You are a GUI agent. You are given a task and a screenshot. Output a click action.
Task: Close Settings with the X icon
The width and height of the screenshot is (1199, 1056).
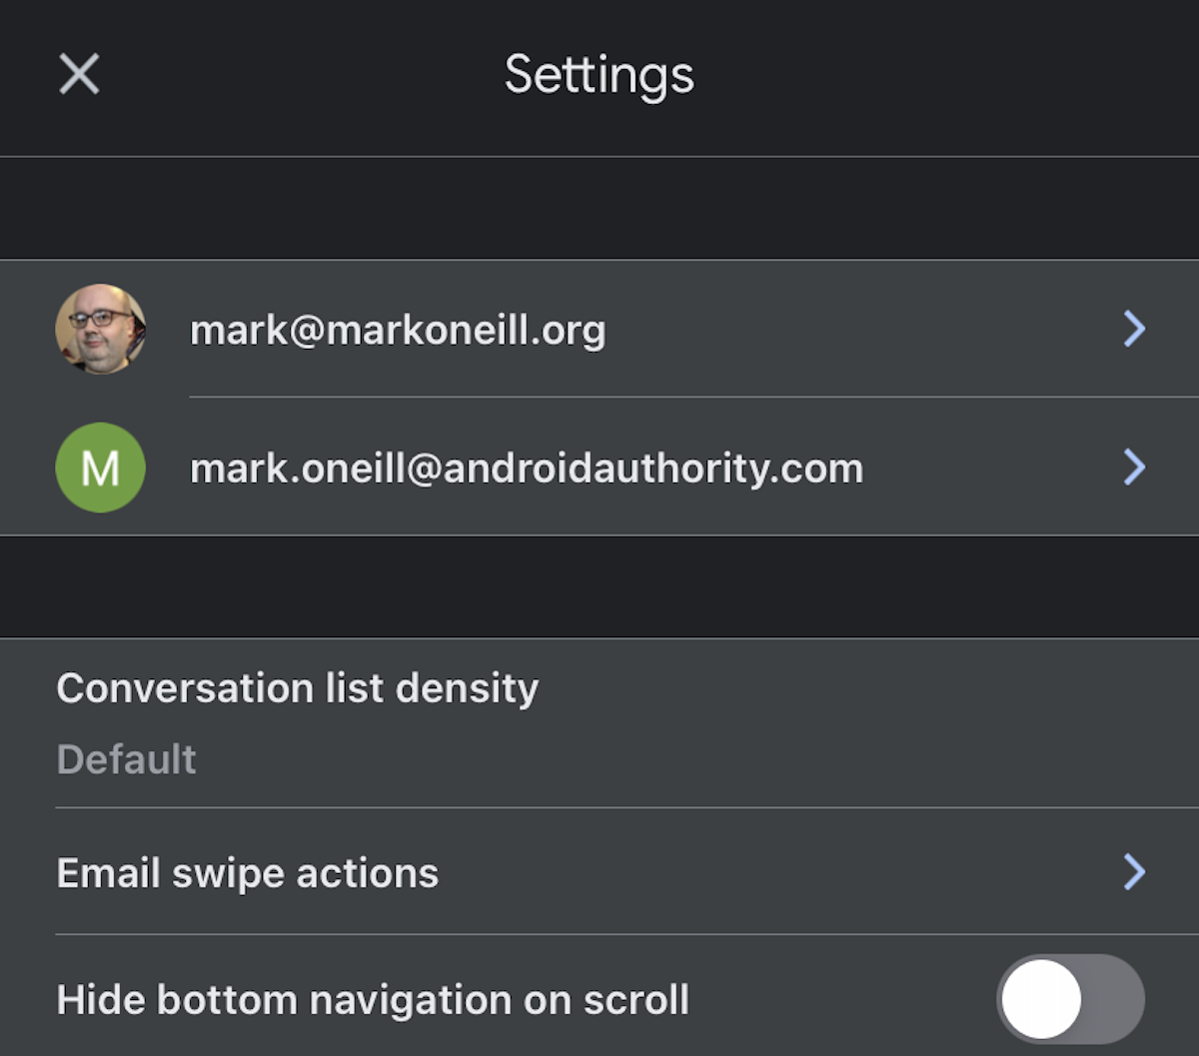tap(79, 74)
